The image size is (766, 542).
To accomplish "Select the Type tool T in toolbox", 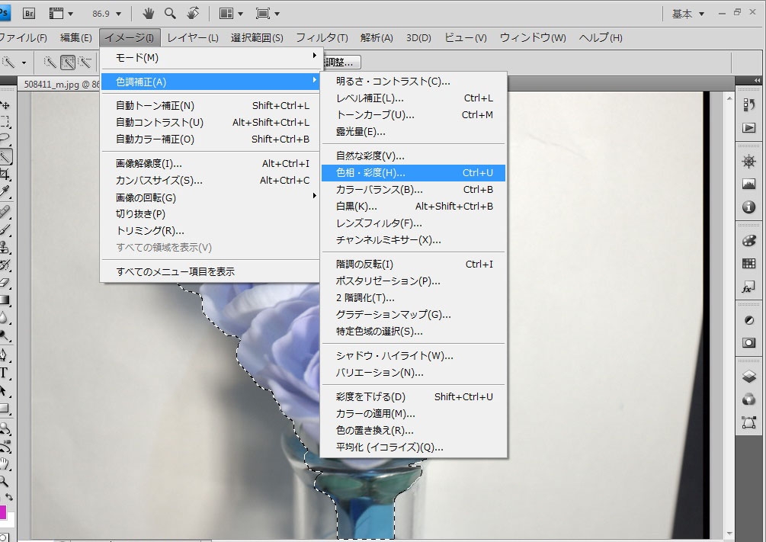I will (4, 373).
